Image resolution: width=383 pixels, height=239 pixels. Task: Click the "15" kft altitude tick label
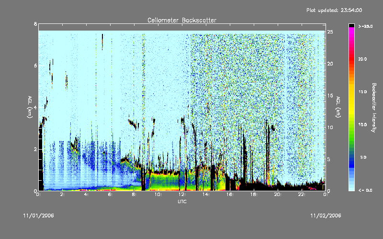tap(330, 96)
